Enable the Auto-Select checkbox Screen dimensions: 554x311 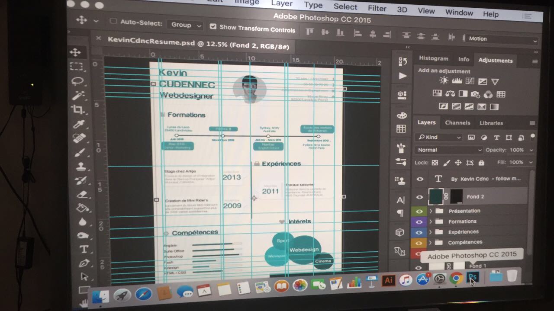pyautogui.click(x=113, y=21)
